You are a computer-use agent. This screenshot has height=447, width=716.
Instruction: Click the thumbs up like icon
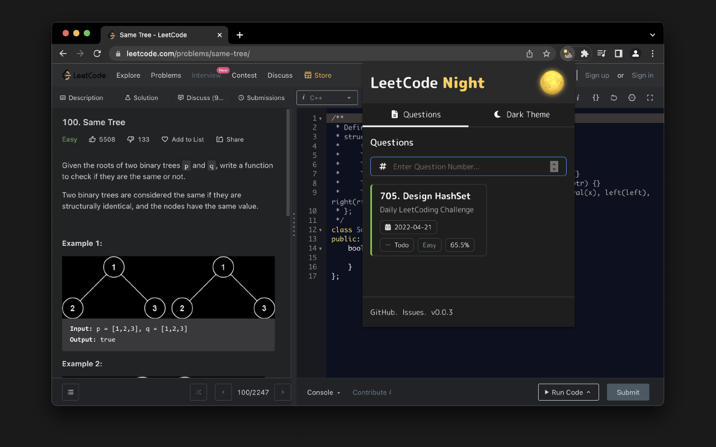pos(92,139)
